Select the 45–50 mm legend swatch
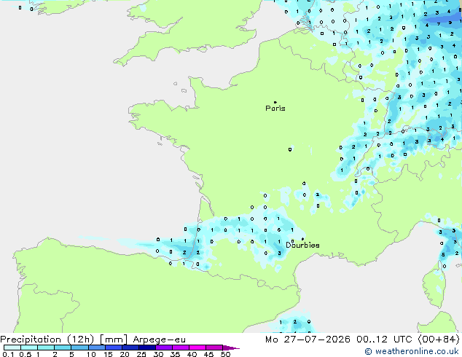 214,348
